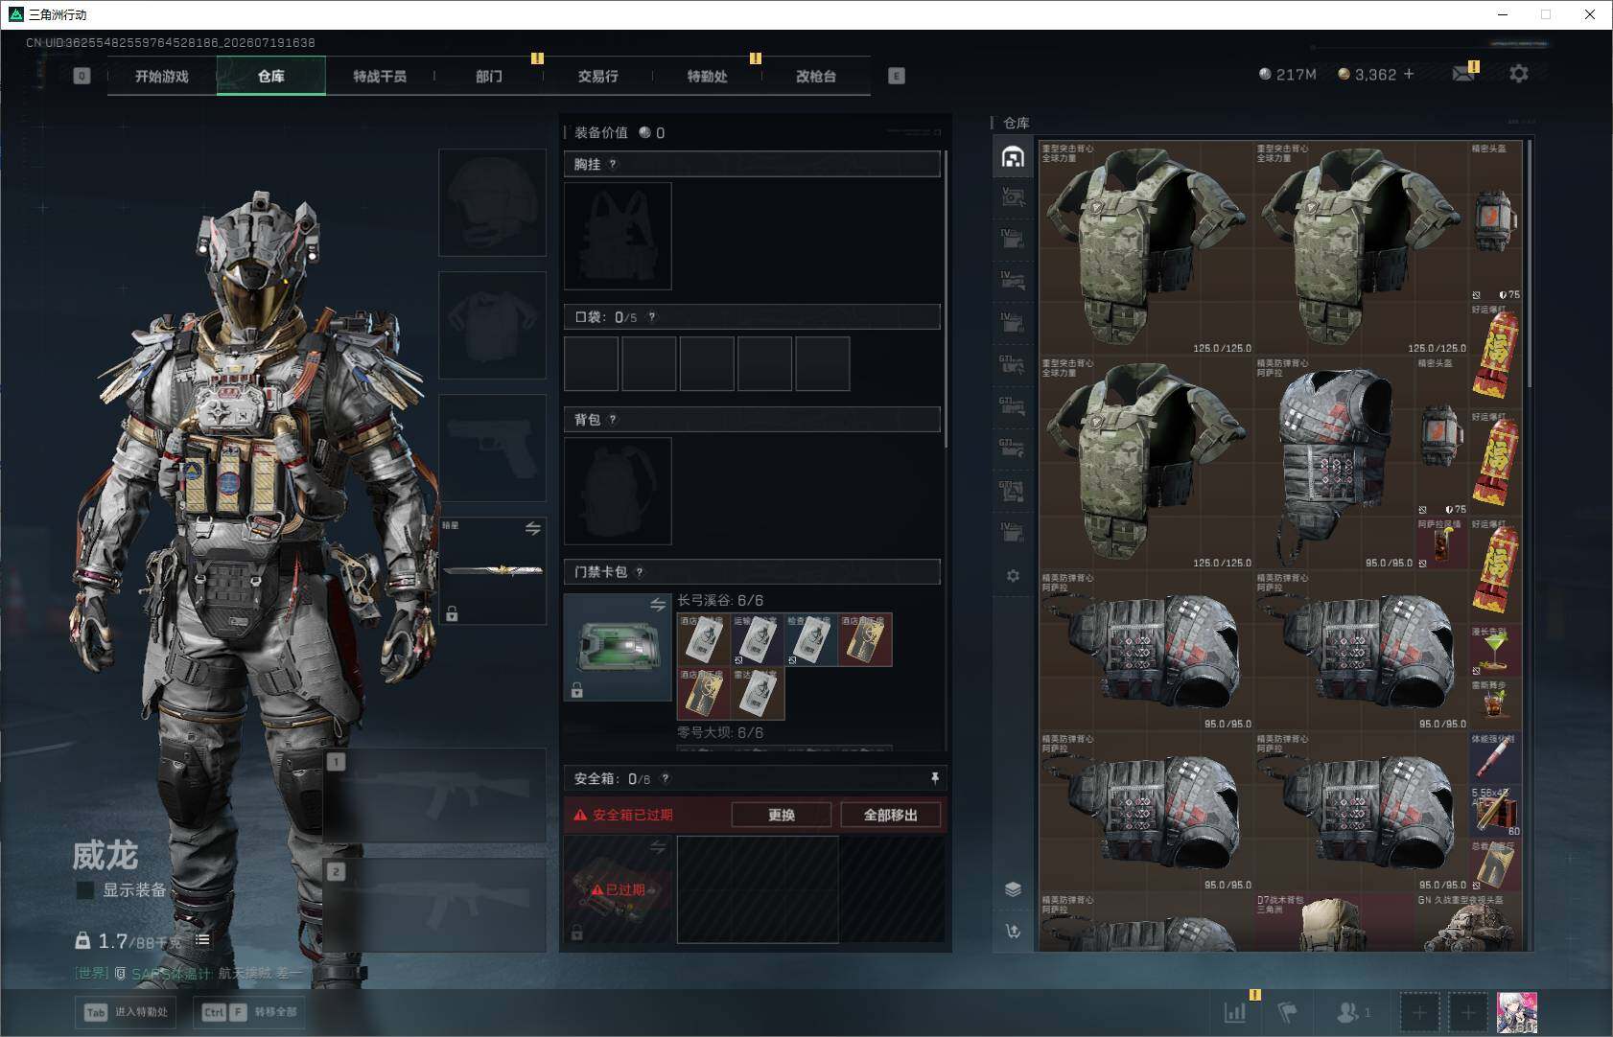This screenshot has width=1613, height=1037.
Task: Add currency with the plus next to 3,362
Action: (x=1409, y=74)
